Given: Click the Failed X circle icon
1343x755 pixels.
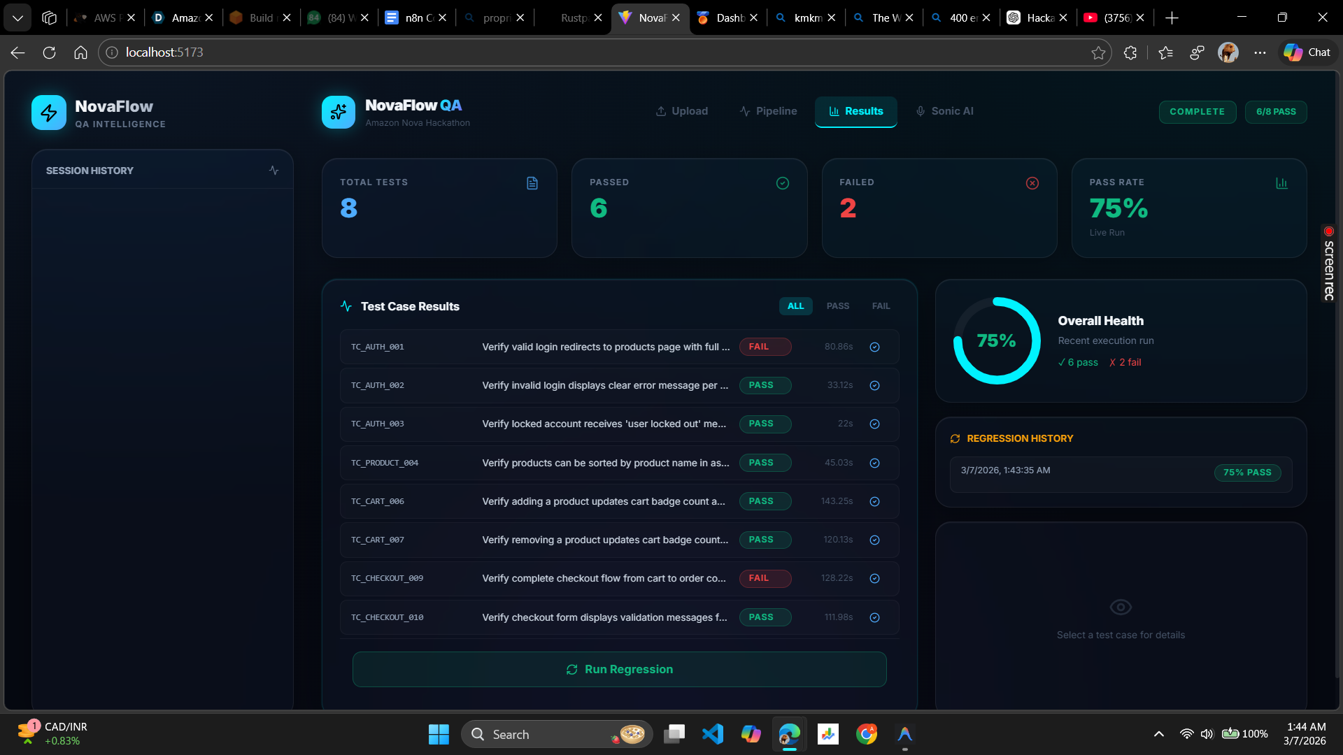Looking at the screenshot, I should tap(1032, 183).
